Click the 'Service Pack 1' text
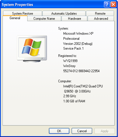Viewport: 118px width, 137px height. tap(73, 48)
